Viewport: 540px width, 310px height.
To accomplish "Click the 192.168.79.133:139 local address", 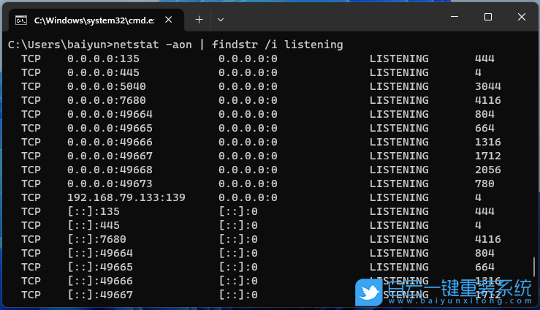I will tap(126, 197).
